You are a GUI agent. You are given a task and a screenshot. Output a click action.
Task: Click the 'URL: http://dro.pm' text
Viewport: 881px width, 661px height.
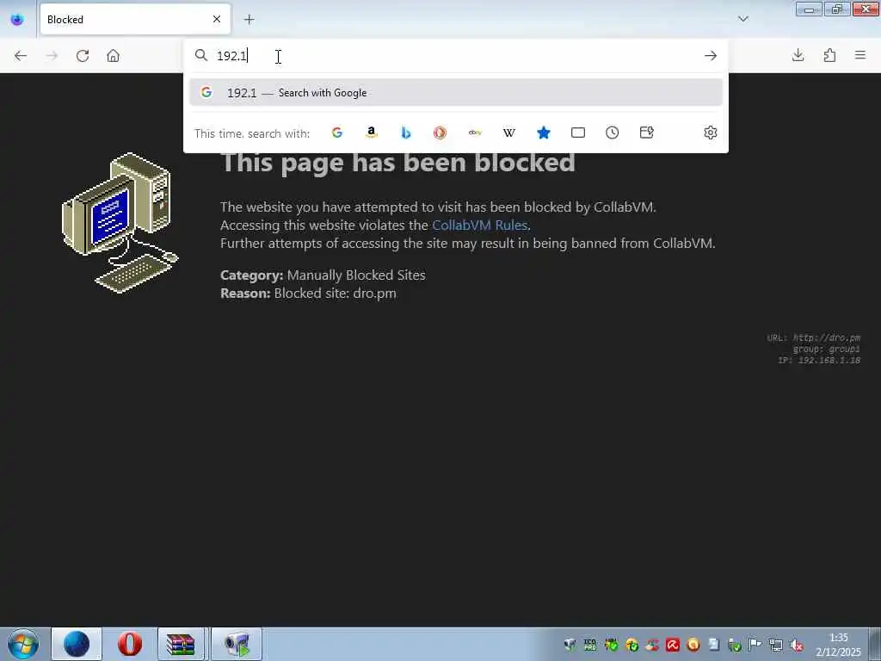click(814, 337)
